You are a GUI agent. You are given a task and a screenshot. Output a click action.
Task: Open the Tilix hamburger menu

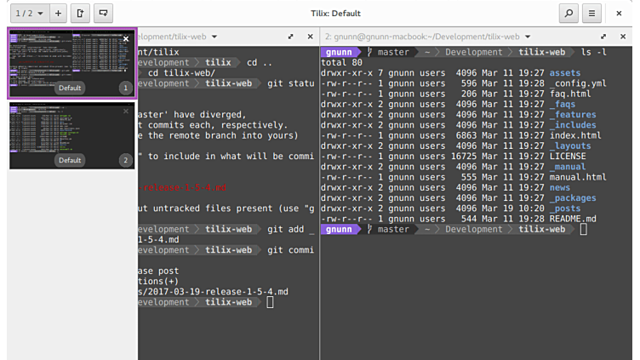click(591, 14)
